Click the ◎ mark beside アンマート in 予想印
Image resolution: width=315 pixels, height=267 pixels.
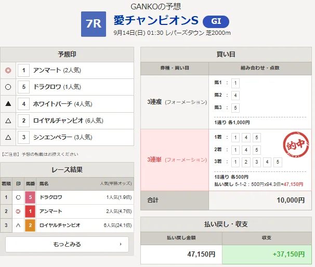pos(8,70)
